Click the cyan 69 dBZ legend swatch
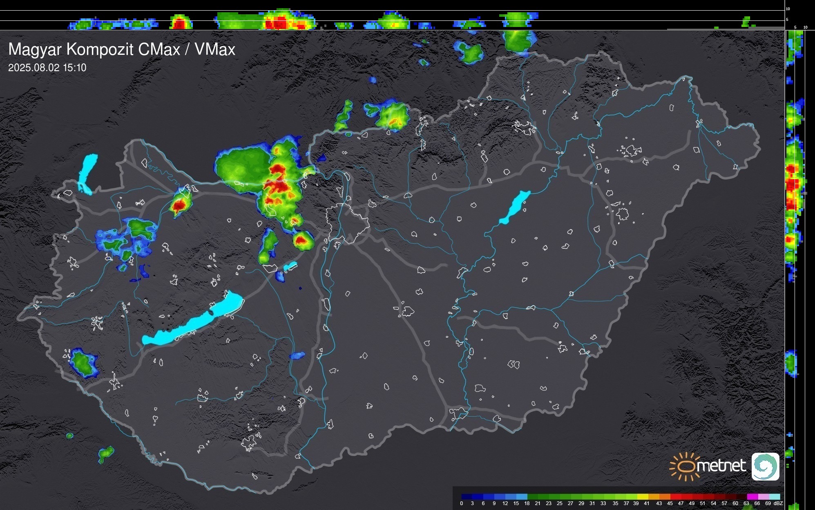This screenshot has width=815, height=510. [774, 497]
